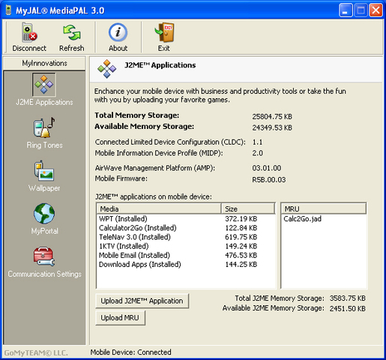This screenshot has width=386, height=360.
Task: Click the Media column header
Action: click(159, 208)
